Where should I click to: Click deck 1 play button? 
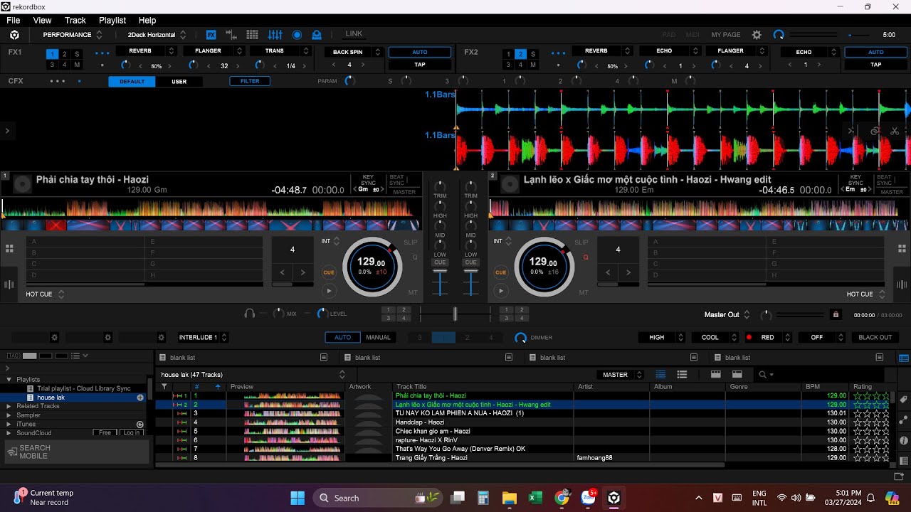(x=328, y=290)
